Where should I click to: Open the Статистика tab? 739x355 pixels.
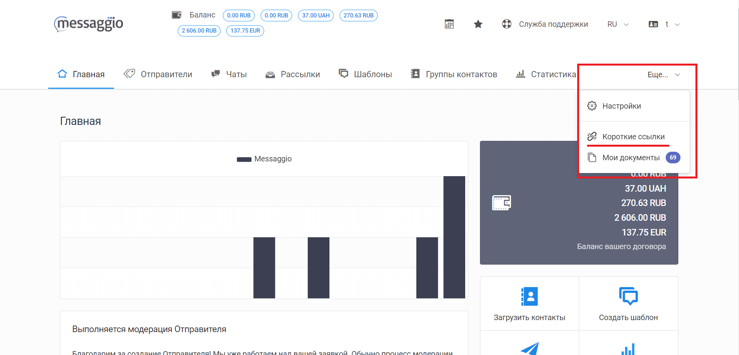click(x=546, y=74)
